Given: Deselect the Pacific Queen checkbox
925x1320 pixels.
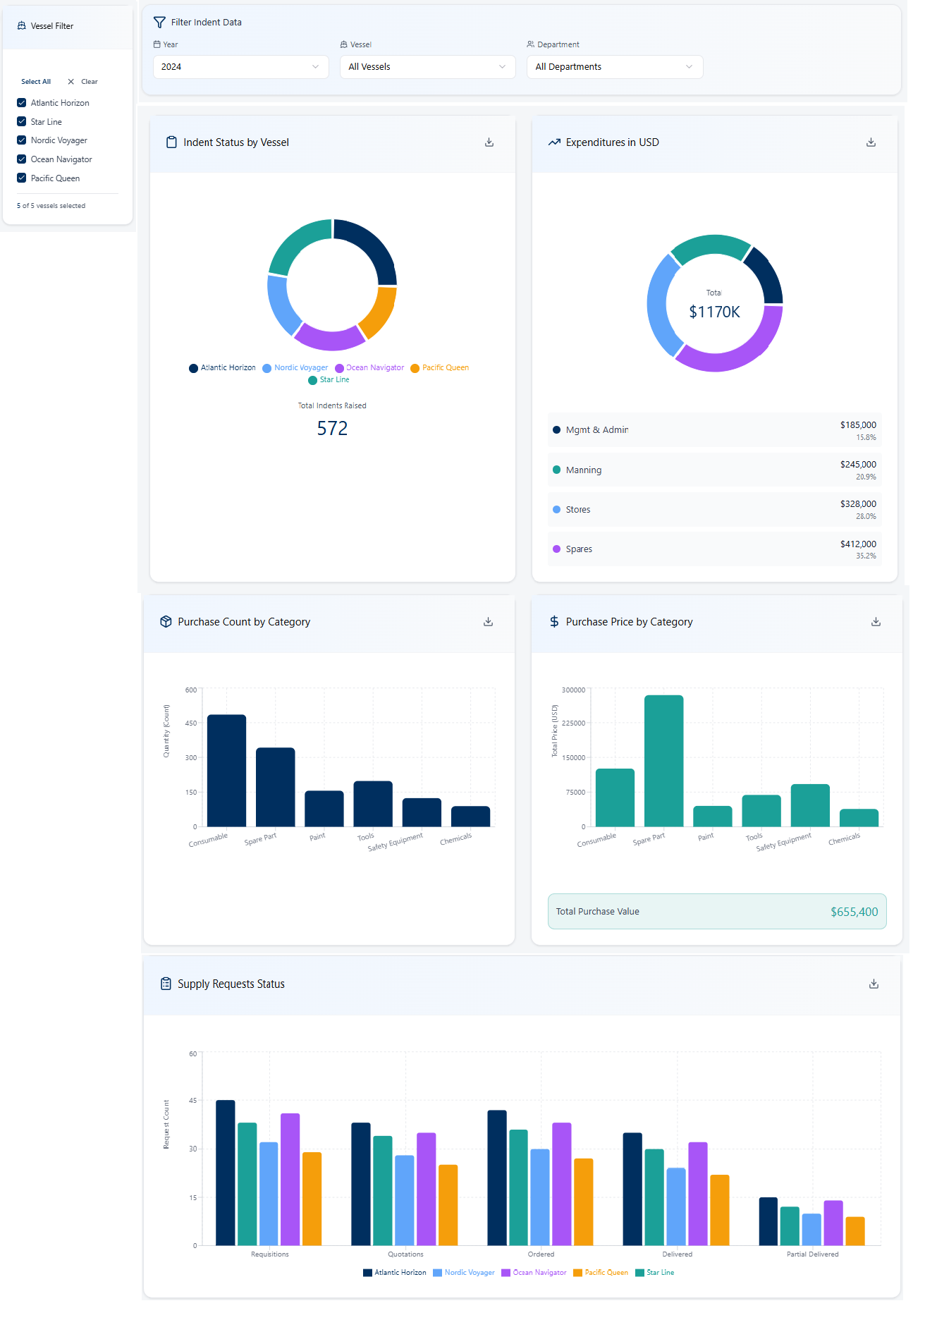Looking at the screenshot, I should tap(22, 178).
